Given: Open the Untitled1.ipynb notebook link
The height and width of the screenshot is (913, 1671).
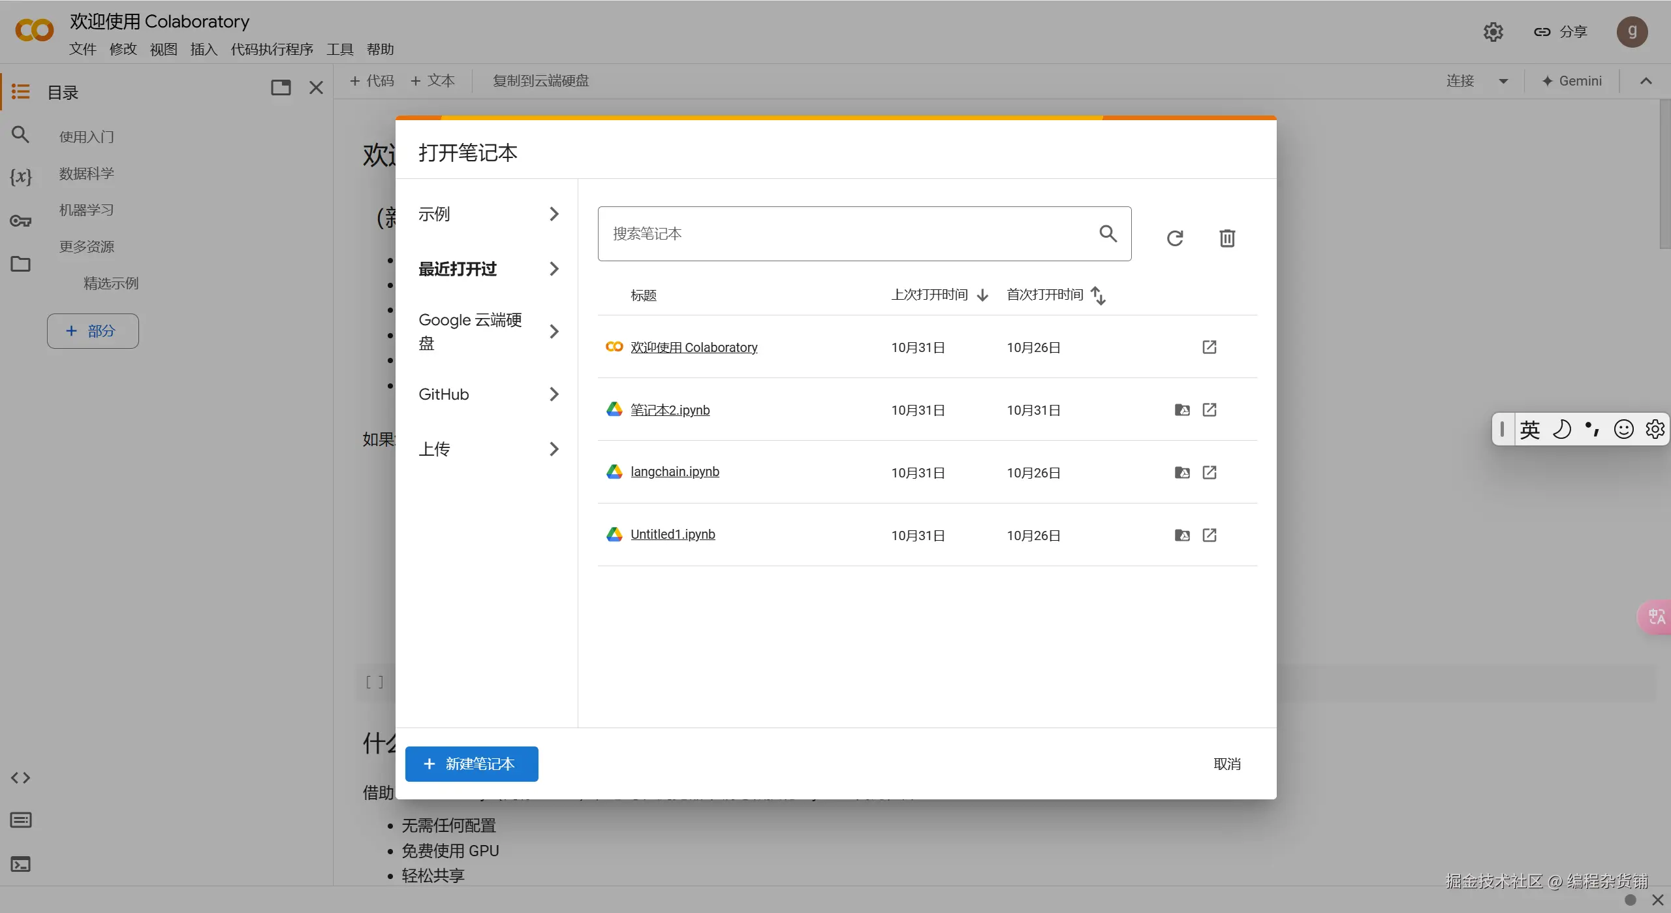Looking at the screenshot, I should (672, 535).
